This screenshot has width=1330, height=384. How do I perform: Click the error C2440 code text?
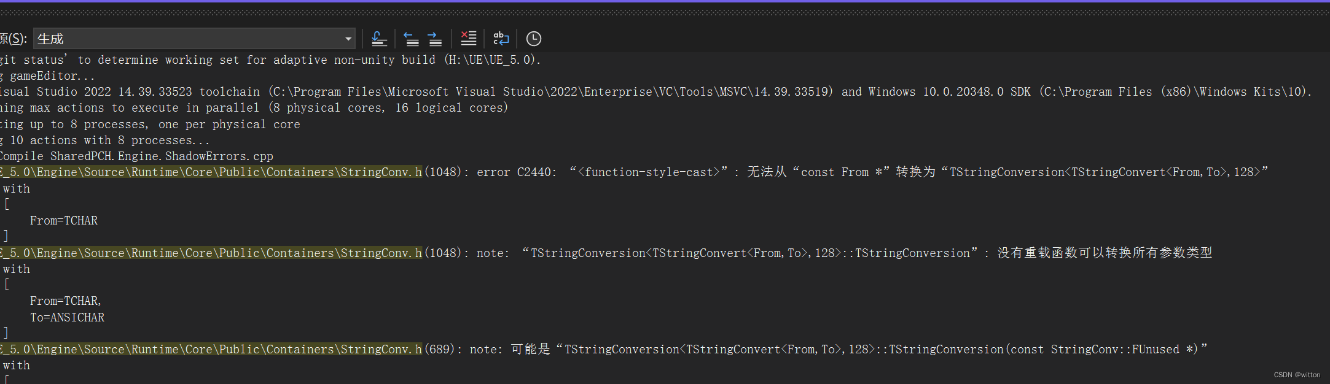click(534, 172)
